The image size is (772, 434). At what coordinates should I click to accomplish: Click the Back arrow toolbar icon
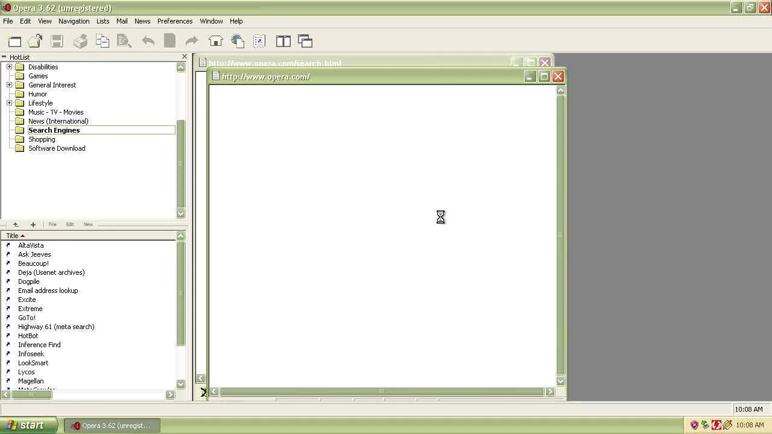coord(148,41)
